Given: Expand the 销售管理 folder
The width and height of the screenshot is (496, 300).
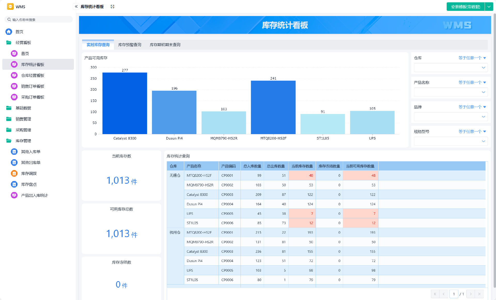Looking at the screenshot, I should pyautogui.click(x=23, y=119).
